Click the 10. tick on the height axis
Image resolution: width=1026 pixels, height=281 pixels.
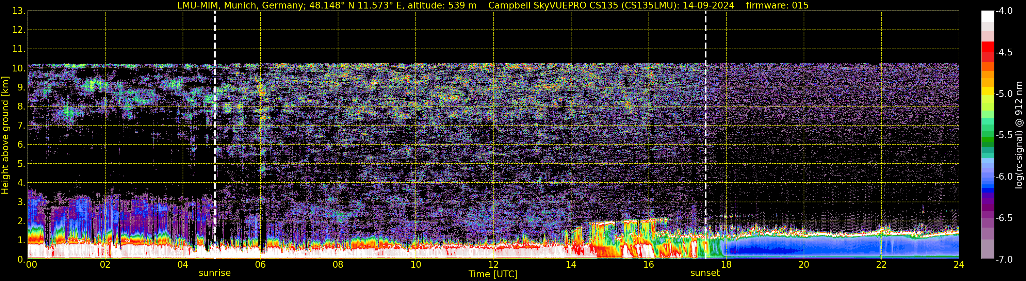(19, 68)
